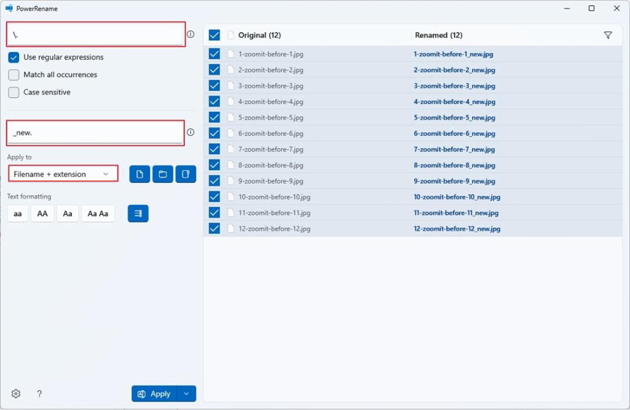Open the filter icon in the Renamed column

(608, 36)
